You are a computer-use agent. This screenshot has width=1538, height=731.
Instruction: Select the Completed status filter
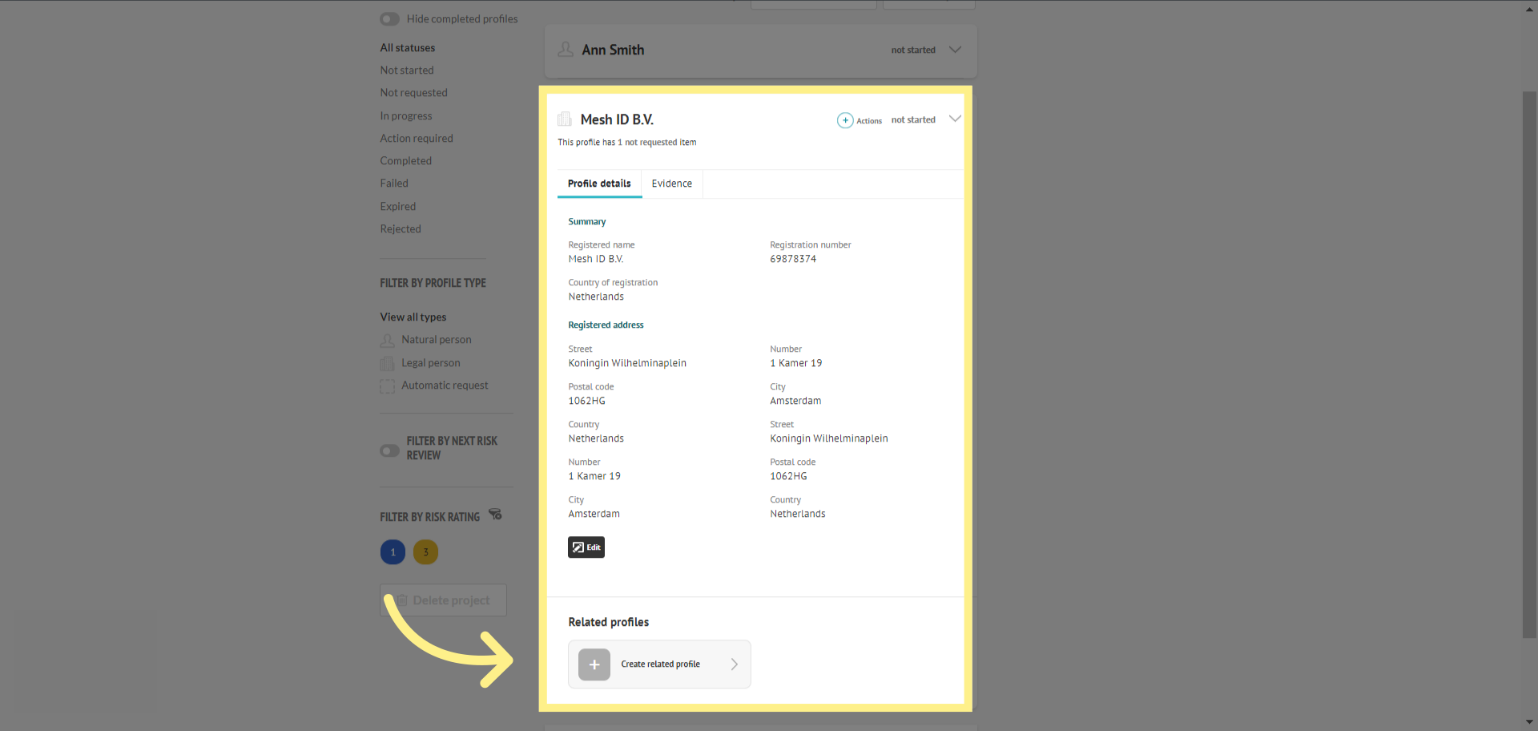coord(405,160)
